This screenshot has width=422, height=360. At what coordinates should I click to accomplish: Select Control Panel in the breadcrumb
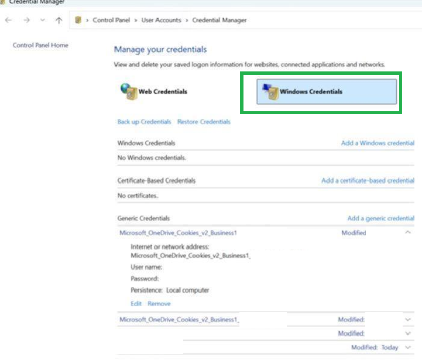click(111, 20)
